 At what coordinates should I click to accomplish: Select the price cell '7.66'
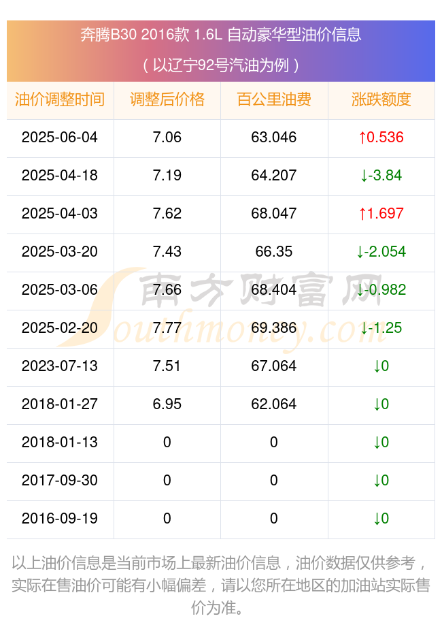pyautogui.click(x=167, y=290)
